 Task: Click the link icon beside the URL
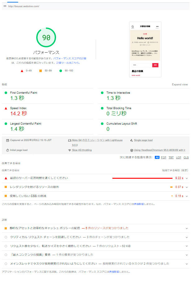(x=5, y=6)
